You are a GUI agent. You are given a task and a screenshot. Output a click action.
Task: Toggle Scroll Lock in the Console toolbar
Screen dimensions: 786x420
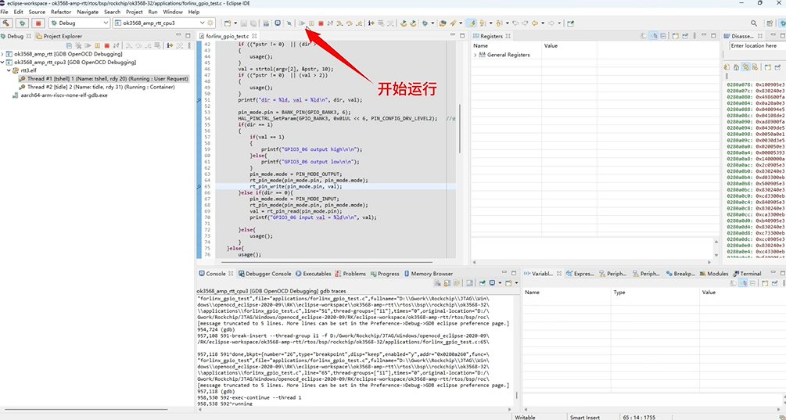tap(447, 283)
